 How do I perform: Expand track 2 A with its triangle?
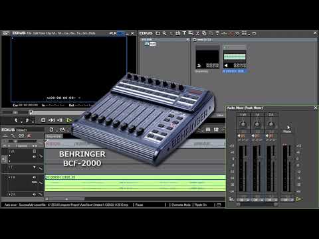(9, 195)
